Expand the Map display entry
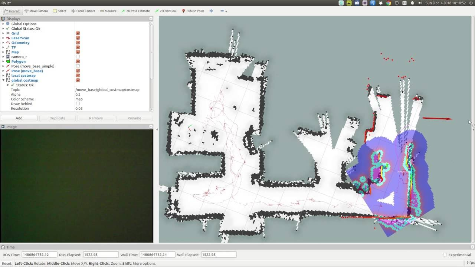This screenshot has height=267, width=475. (x=3, y=52)
